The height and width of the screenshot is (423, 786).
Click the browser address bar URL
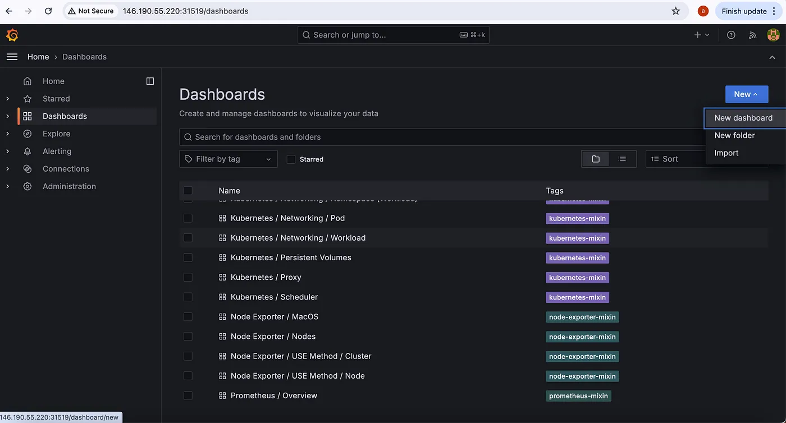185,11
